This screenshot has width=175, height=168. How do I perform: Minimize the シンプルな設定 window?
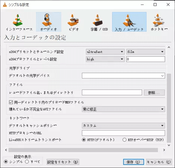coord(142,4)
